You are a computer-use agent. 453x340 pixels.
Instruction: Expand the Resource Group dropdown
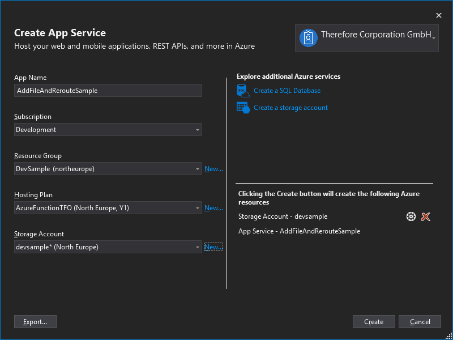198,169
